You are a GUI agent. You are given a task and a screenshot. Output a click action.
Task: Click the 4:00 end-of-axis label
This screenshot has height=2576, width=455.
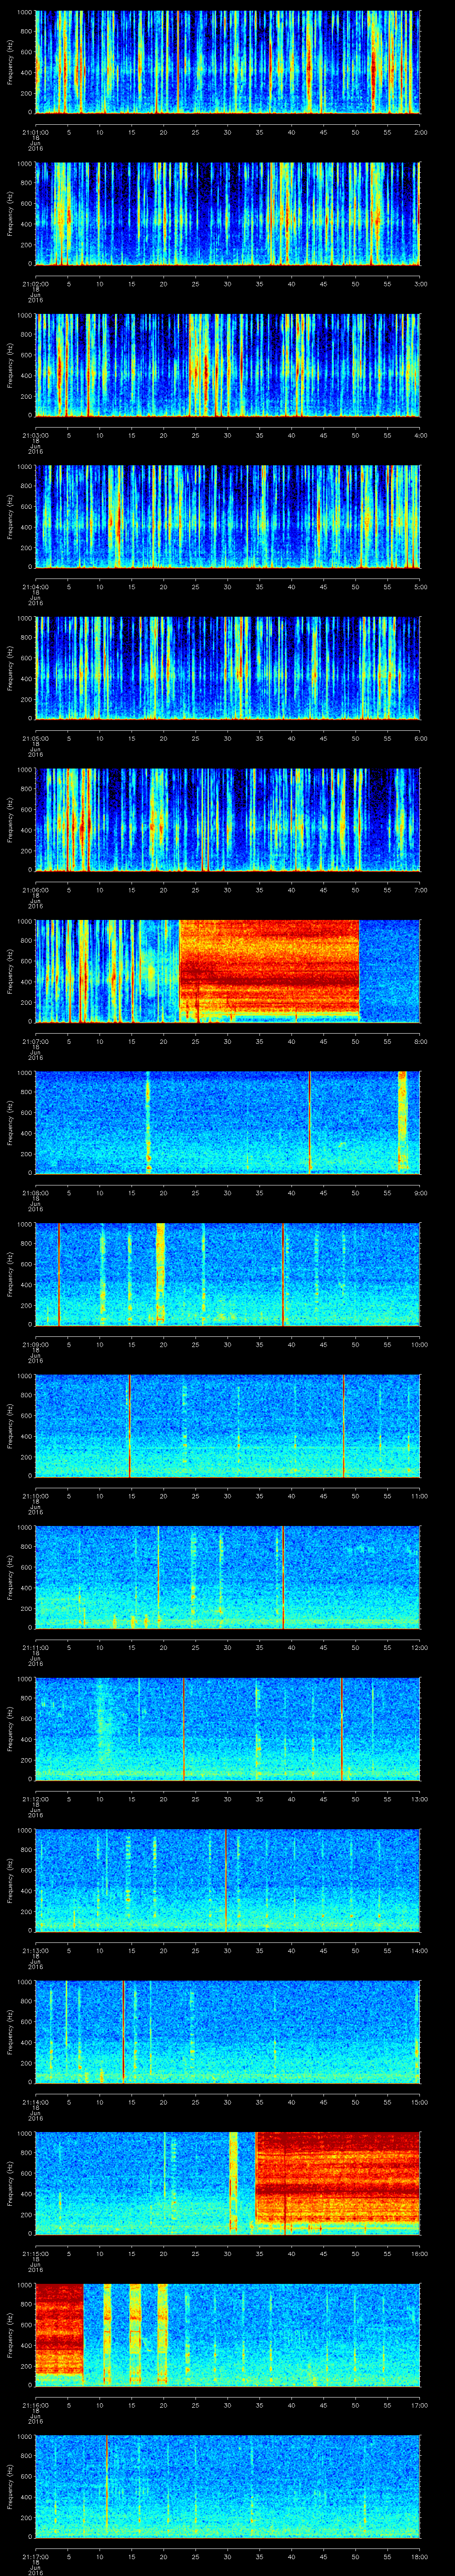click(x=420, y=435)
